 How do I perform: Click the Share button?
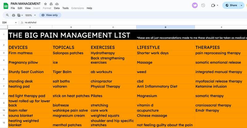click(232, 5)
